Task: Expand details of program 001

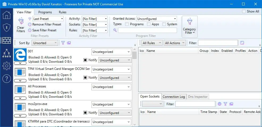Action: pyautogui.click(x=20, y=63)
